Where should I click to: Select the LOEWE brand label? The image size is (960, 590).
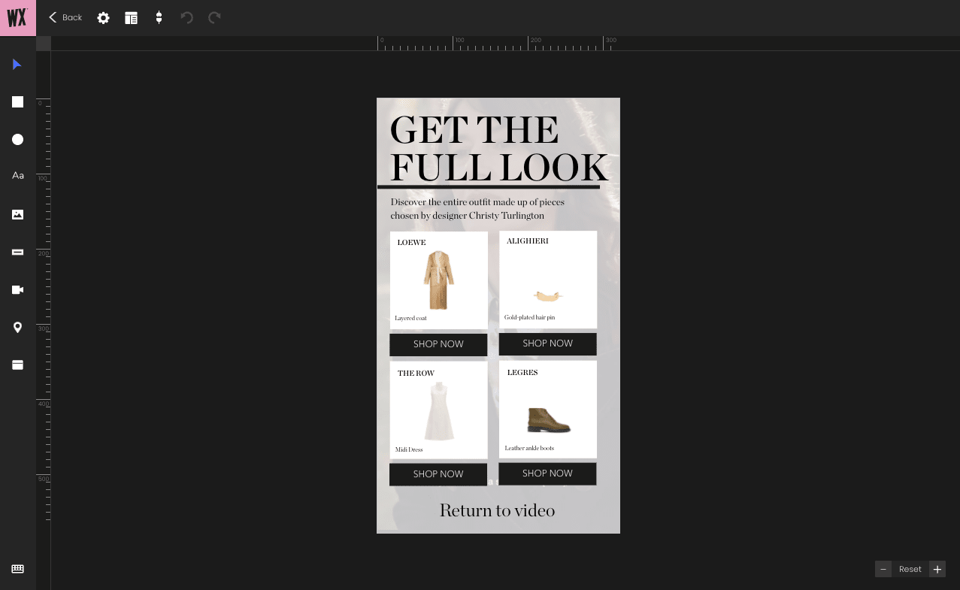412,243
